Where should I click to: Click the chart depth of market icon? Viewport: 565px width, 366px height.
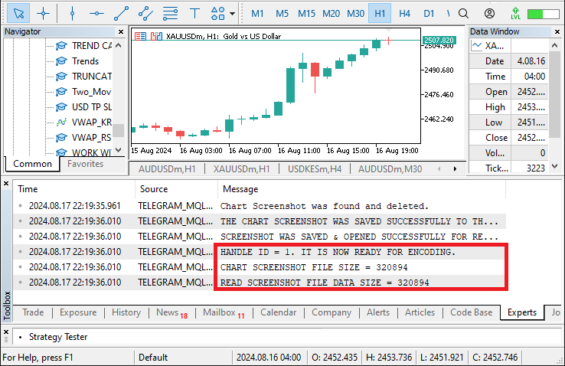point(156,36)
